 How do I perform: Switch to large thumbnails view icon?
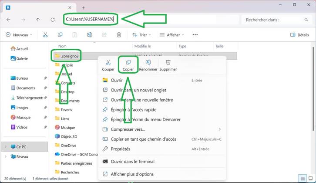coord(311,178)
